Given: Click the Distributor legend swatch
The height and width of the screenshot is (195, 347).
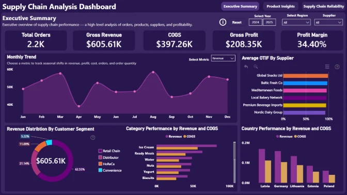Looking at the screenshot, I should point(100,157).
